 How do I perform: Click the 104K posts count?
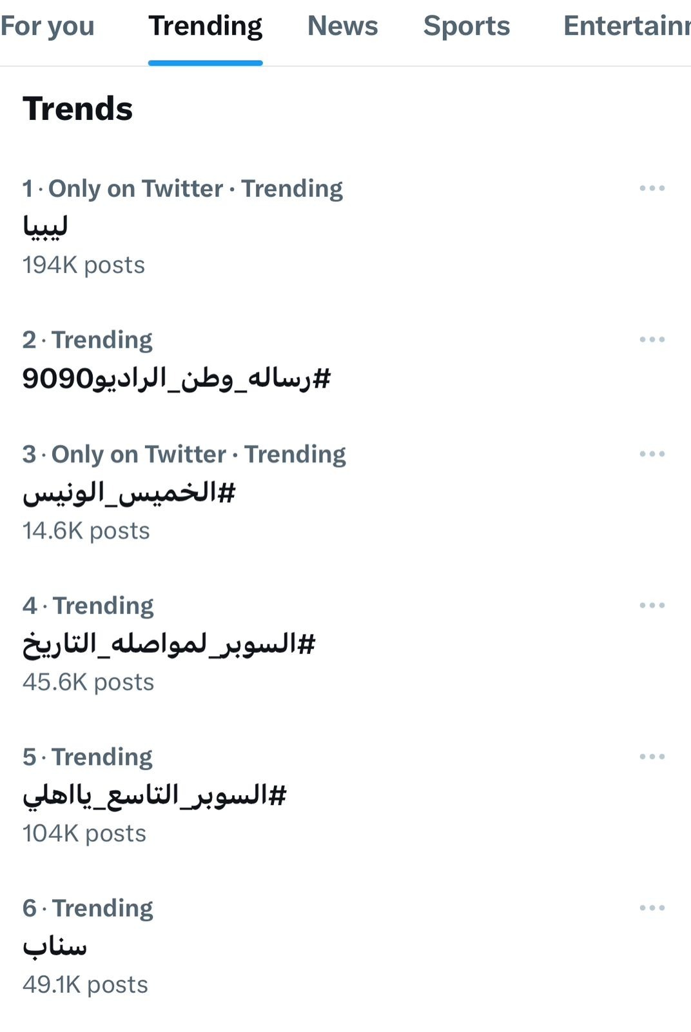[84, 833]
